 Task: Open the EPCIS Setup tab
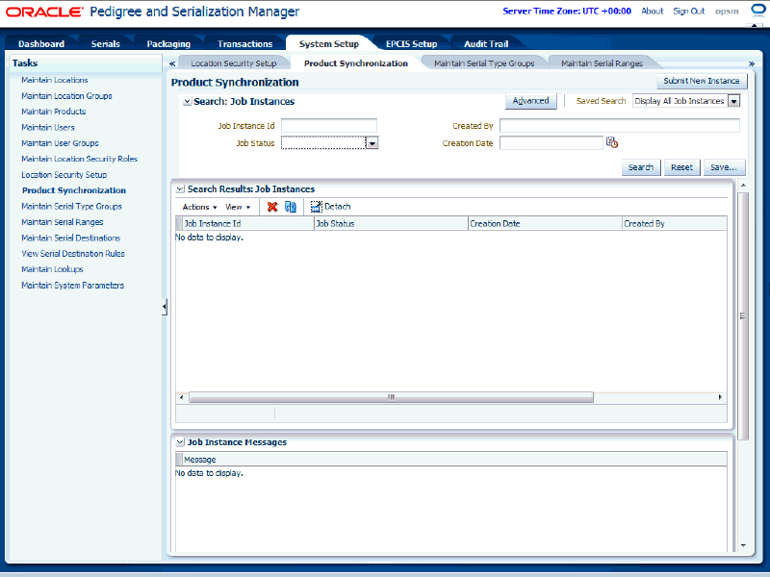point(412,43)
